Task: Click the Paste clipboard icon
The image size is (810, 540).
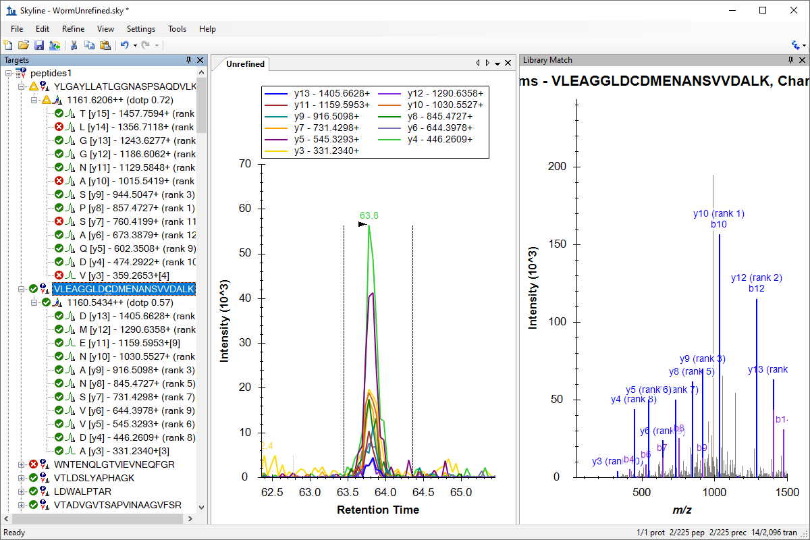Action: [x=105, y=45]
